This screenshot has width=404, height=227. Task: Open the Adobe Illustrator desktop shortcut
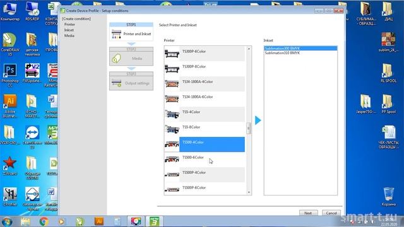tap(10, 106)
